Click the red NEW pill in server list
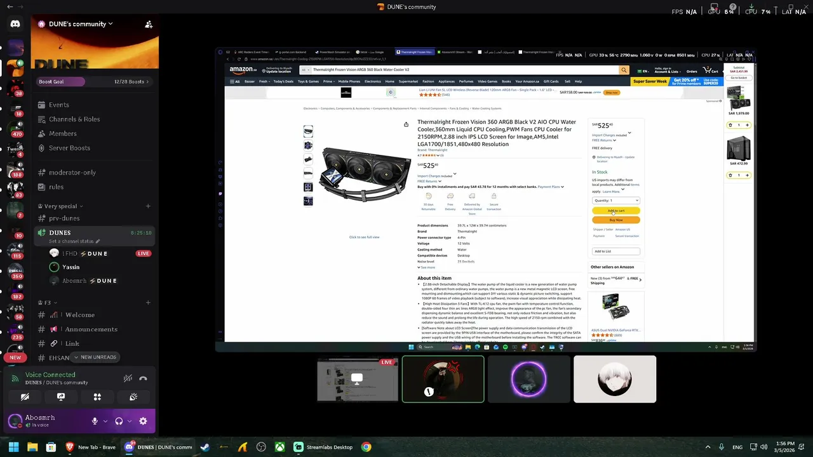This screenshot has width=813, height=457. point(15,358)
